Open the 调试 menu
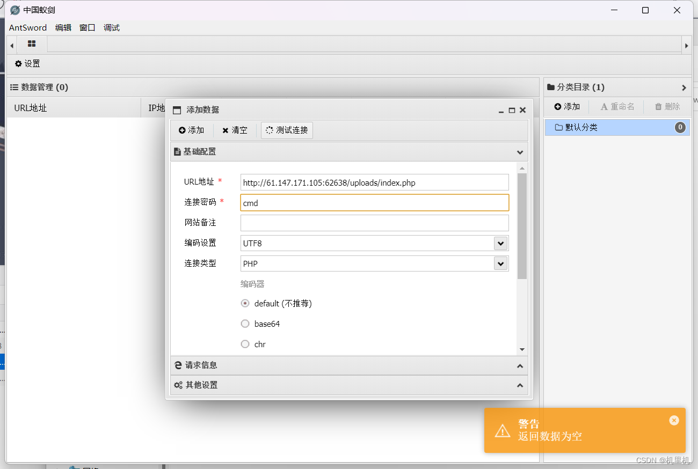This screenshot has width=698, height=469. [x=112, y=28]
